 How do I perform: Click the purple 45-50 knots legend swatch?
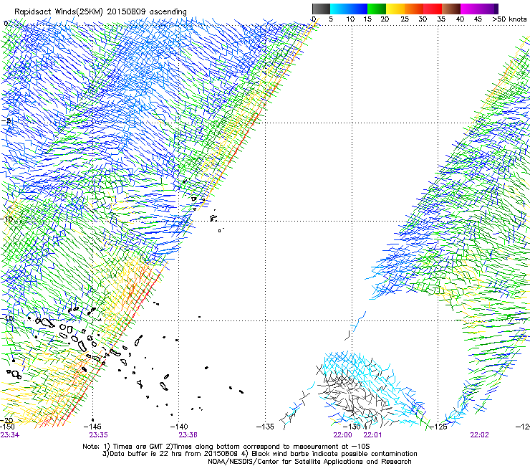tap(488, 9)
